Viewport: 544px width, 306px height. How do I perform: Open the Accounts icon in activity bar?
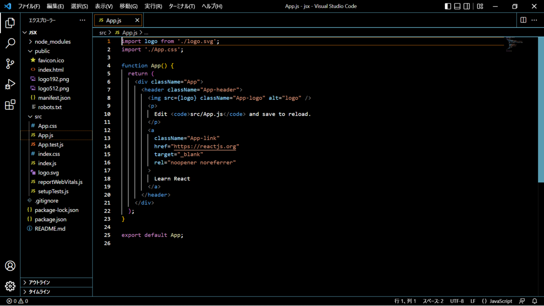pyautogui.click(x=10, y=266)
